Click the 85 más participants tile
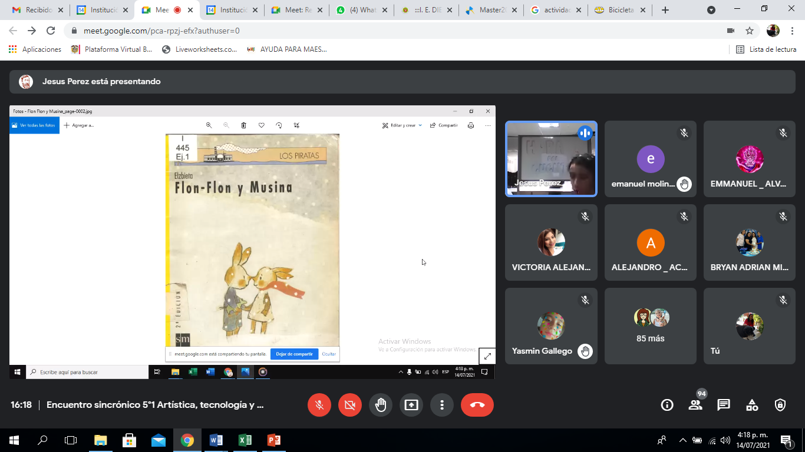Viewport: 805px width, 452px height. tap(651, 326)
